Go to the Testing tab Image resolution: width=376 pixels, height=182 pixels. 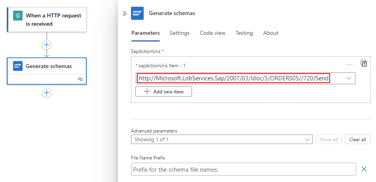244,33
